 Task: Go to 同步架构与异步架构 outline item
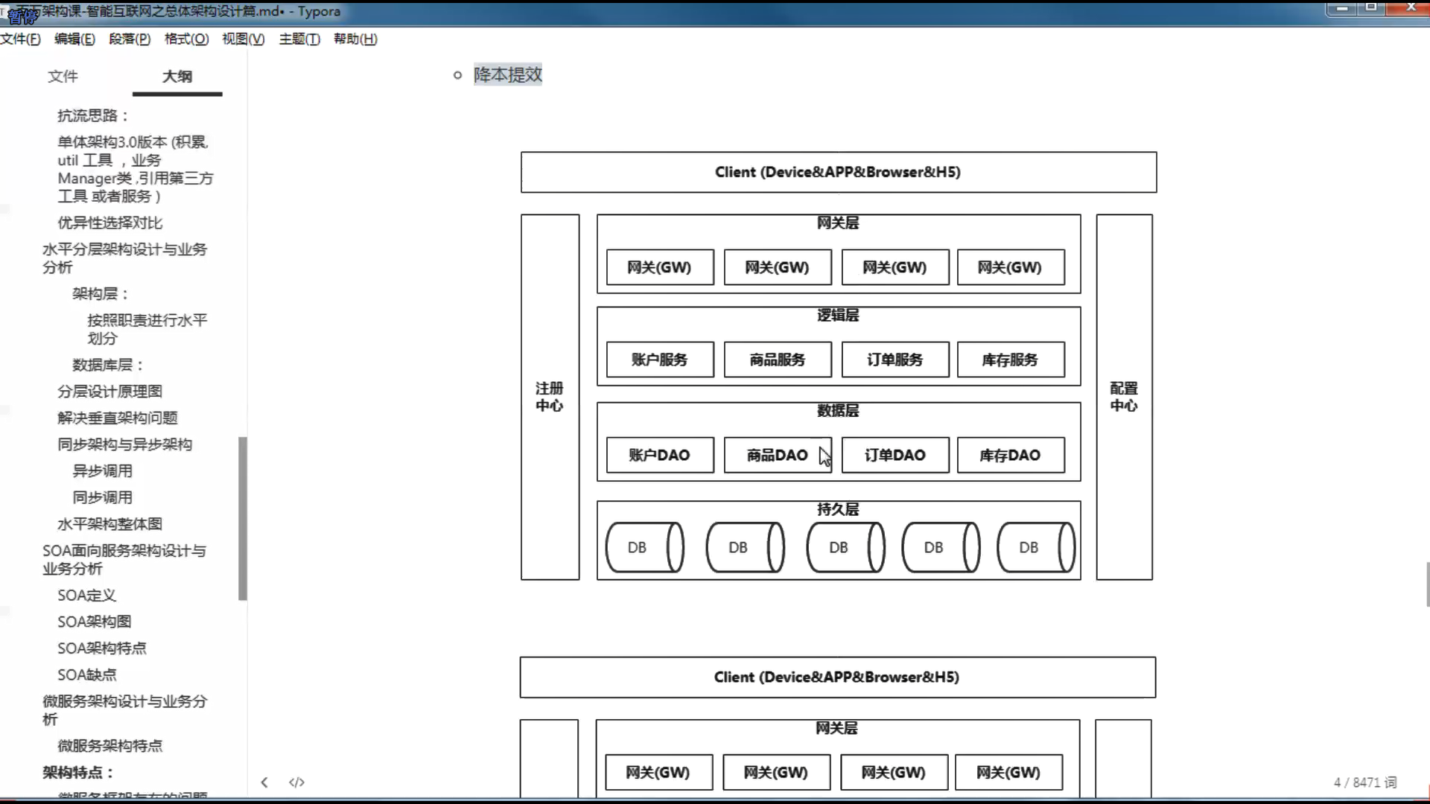point(125,444)
